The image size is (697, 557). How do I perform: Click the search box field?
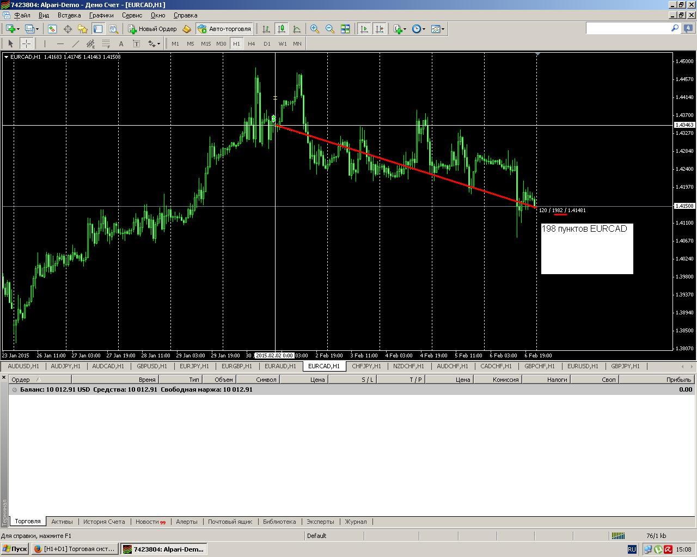[x=628, y=28]
